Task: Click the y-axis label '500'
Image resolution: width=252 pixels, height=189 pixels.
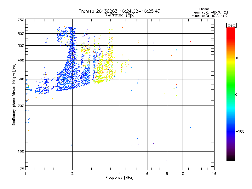Action: tap(21, 46)
